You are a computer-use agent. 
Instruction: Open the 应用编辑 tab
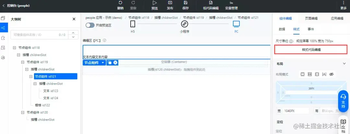click(x=337, y=18)
